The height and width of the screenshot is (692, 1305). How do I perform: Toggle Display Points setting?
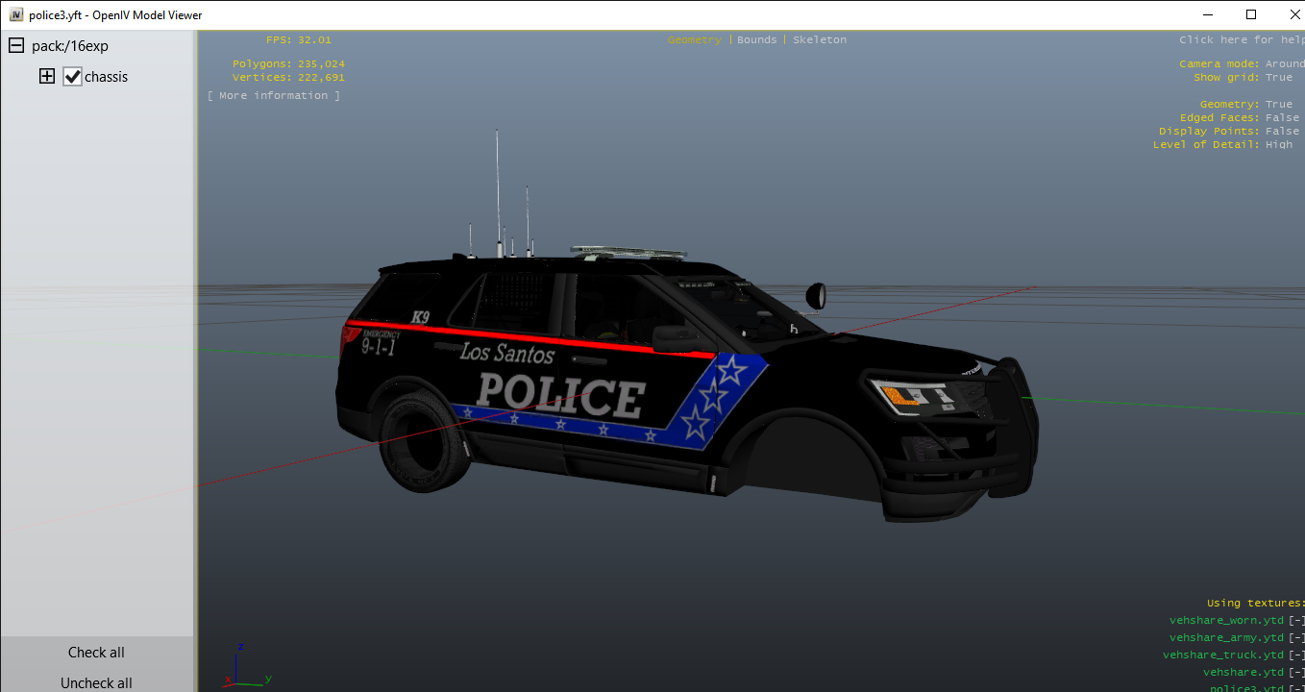coord(1282,132)
